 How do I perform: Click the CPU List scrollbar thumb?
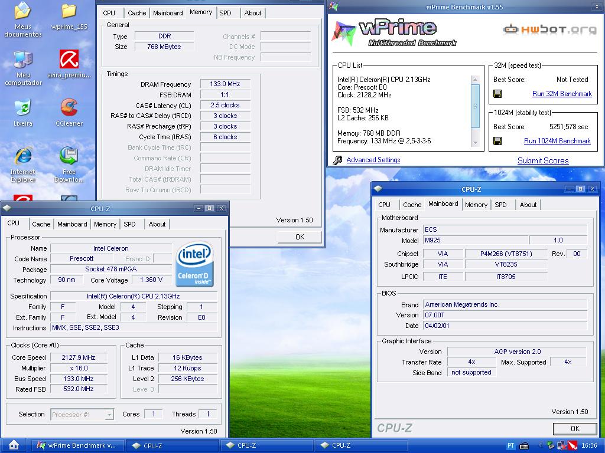[x=476, y=106]
